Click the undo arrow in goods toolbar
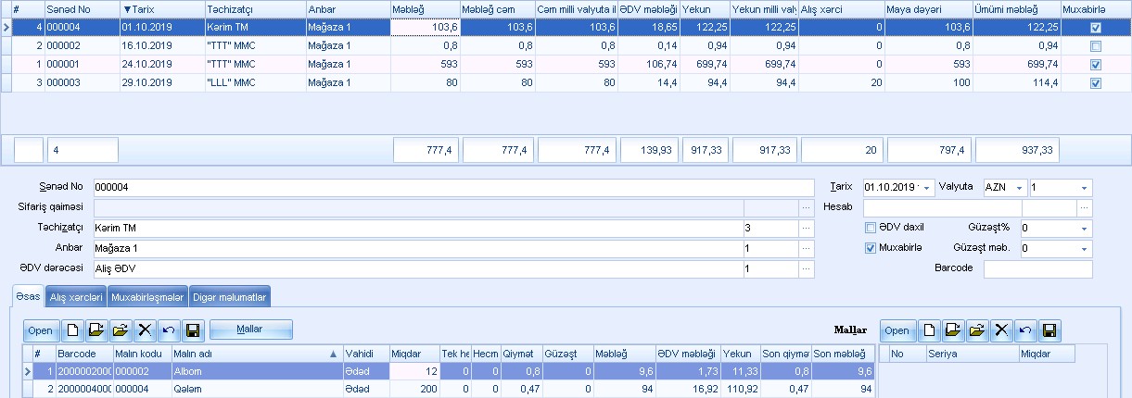This screenshot has width=1132, height=398. [x=169, y=330]
